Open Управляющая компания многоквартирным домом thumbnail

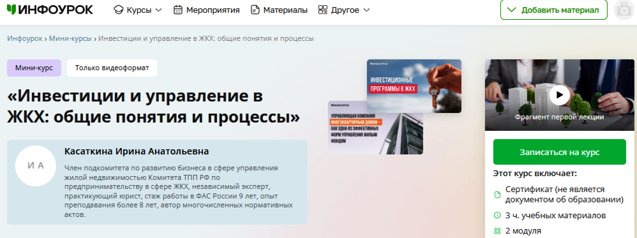pyautogui.click(x=375, y=128)
